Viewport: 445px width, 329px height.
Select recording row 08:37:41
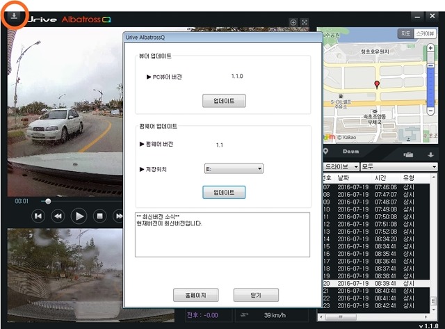coord(376,268)
